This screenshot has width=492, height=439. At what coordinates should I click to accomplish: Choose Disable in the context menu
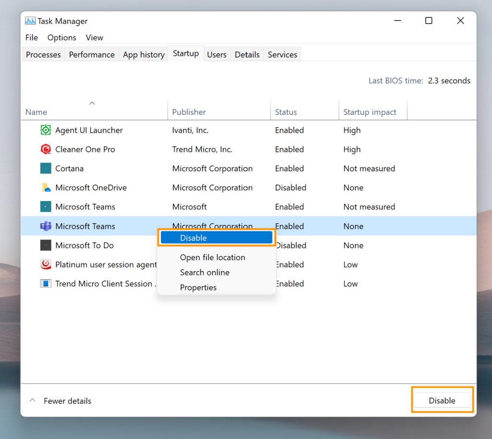pyautogui.click(x=217, y=238)
